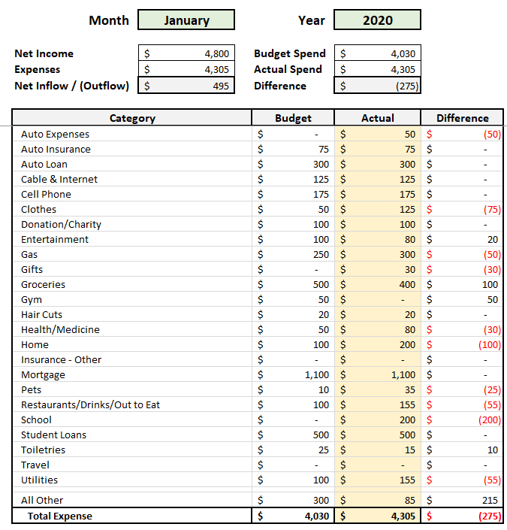Select the Student Loans category label
The image size is (507, 530).
[x=54, y=435]
